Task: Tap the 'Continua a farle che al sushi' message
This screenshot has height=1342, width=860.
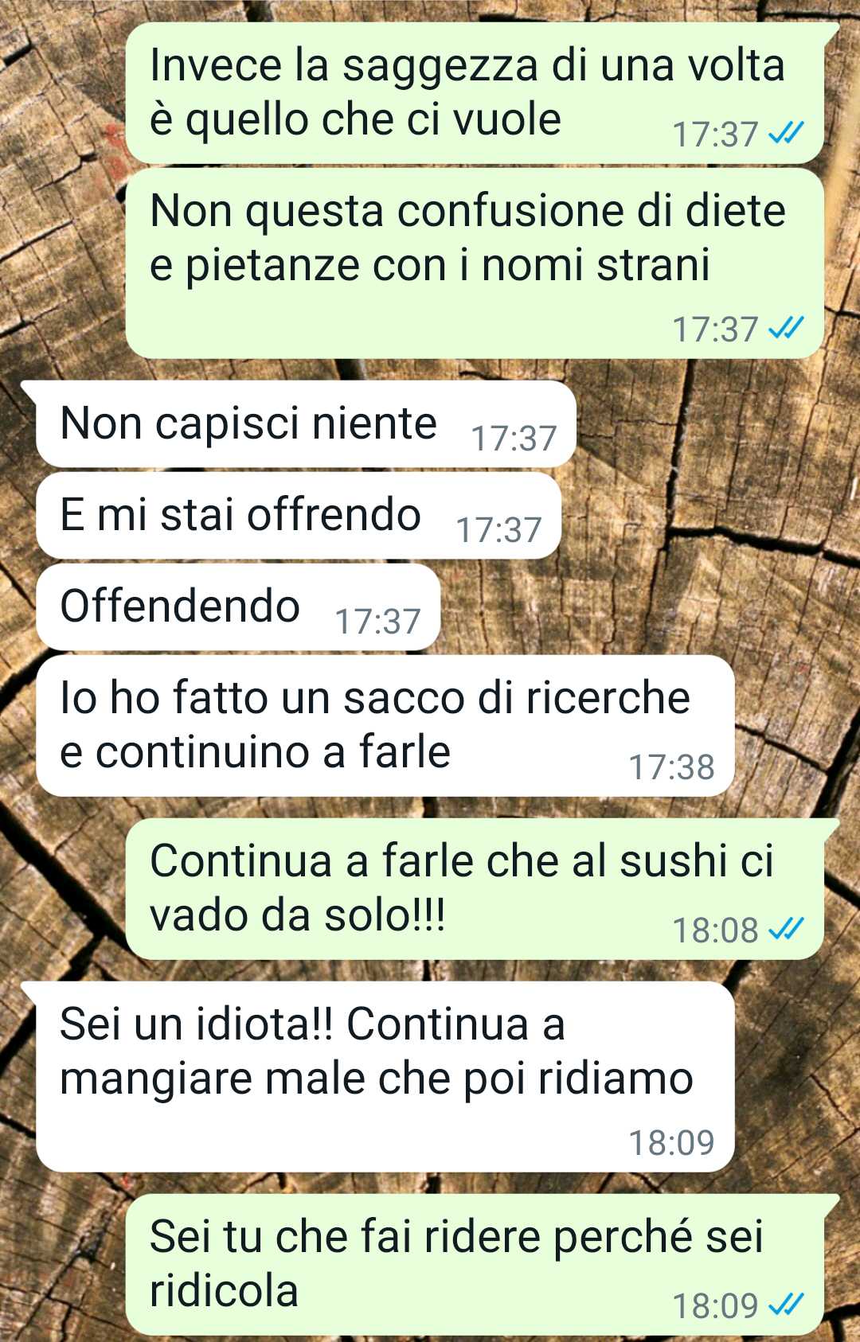Action: click(475, 888)
